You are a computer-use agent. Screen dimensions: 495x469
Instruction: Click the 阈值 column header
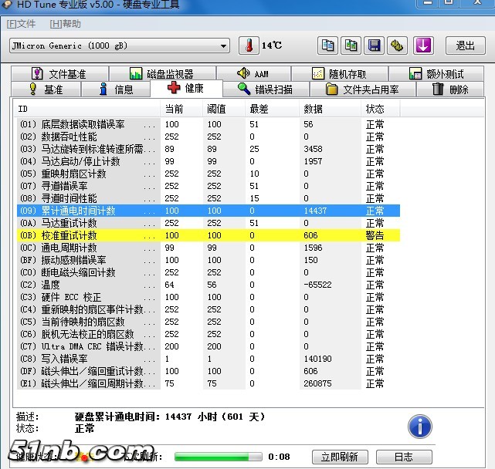[x=224, y=109]
